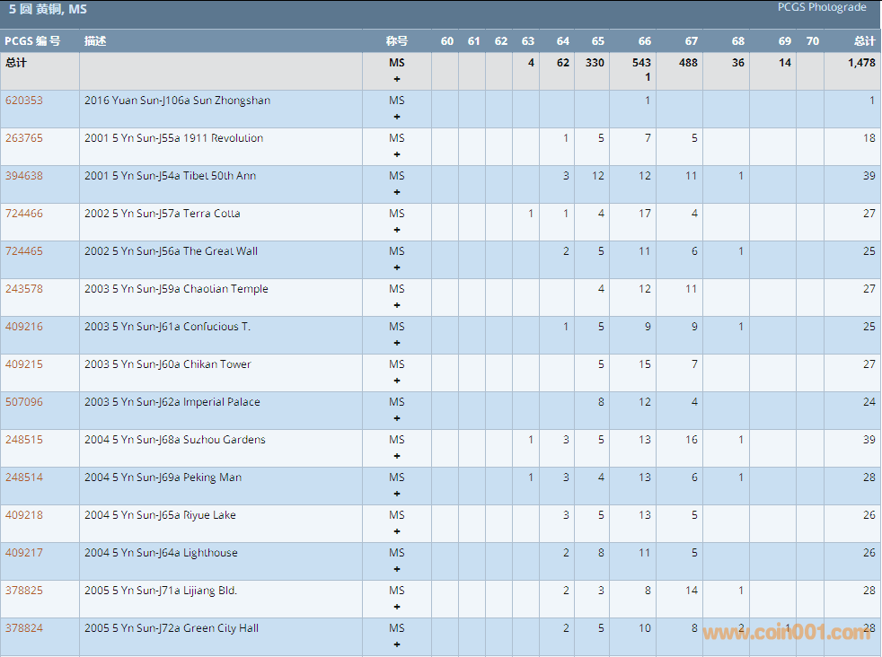Expand plus for 2004 Suzhou Gardens row
The height and width of the screenshot is (657, 882).
point(397,456)
